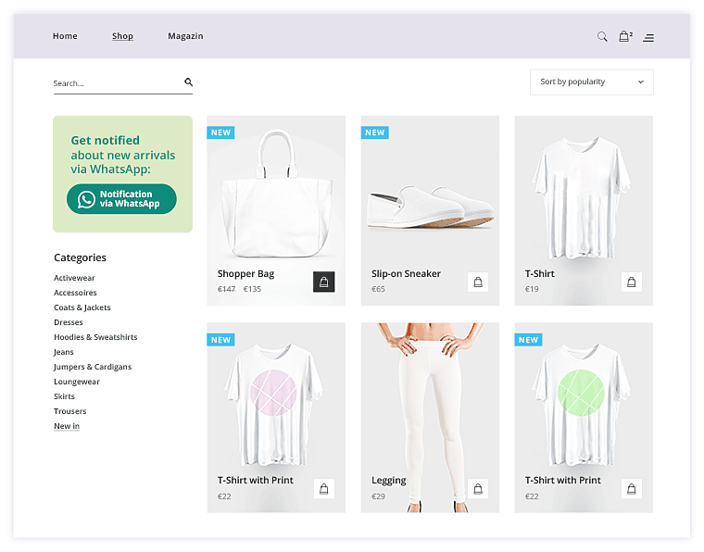Add Legging to cart
Viewport: 704px width, 552px height.
tap(478, 489)
